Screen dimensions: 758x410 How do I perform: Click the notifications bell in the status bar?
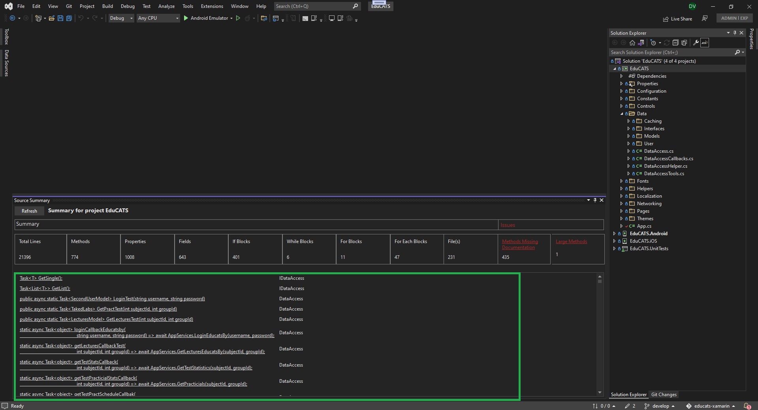pyautogui.click(x=748, y=406)
